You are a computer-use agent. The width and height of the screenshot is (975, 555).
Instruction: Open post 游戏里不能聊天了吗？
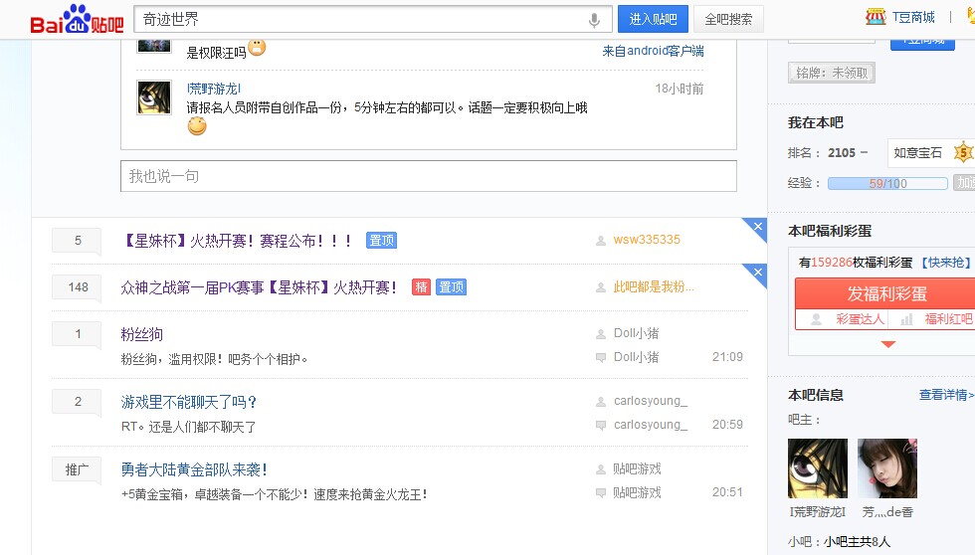tap(189, 402)
